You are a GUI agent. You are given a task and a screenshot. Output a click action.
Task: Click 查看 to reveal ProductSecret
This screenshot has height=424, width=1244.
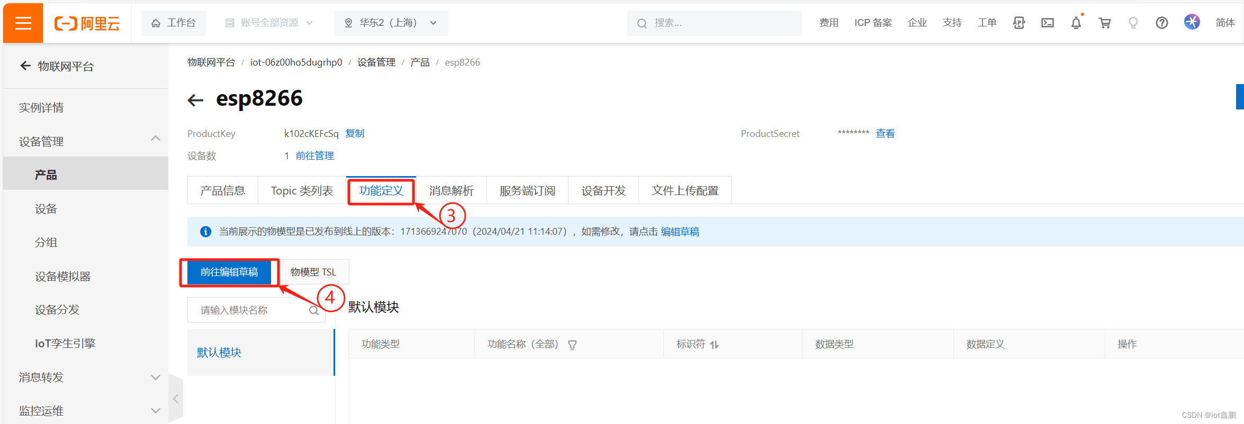(885, 133)
